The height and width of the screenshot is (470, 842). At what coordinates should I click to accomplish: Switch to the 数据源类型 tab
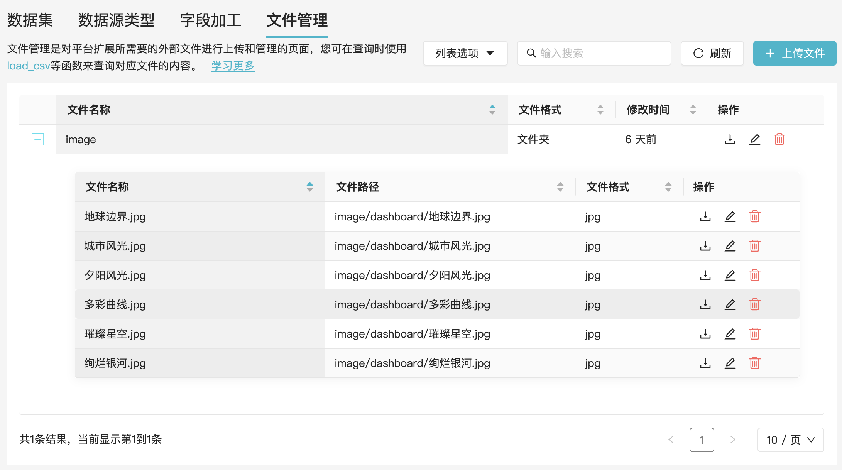click(x=116, y=20)
